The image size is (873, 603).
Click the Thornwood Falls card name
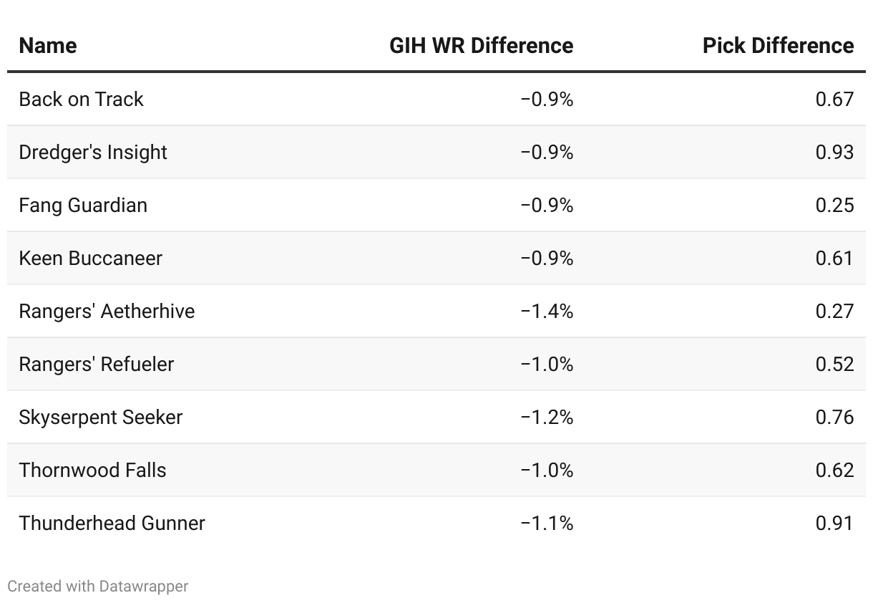pos(92,470)
